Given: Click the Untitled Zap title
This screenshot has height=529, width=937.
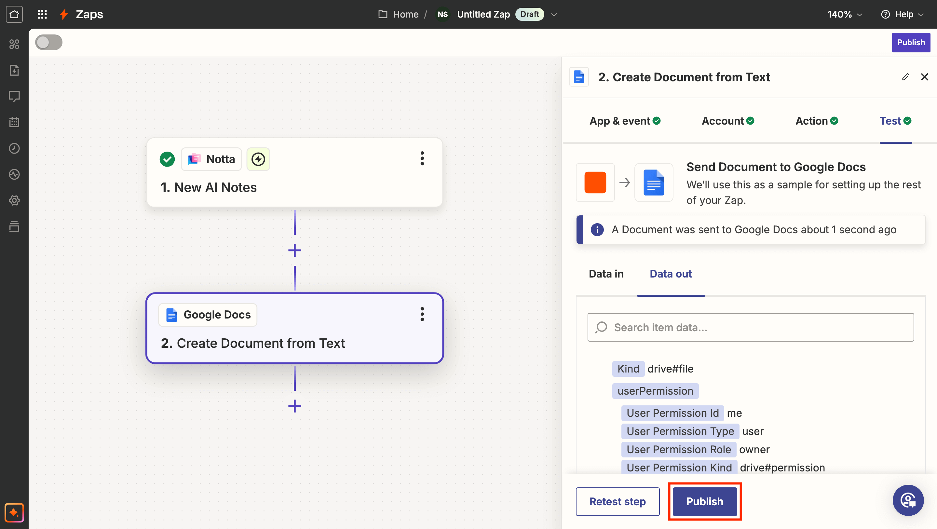Looking at the screenshot, I should (483, 14).
